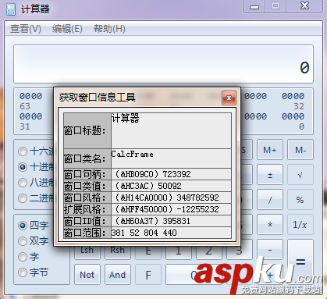Click the percent % button
The height and width of the screenshot is (299, 327).
pyautogui.click(x=300, y=200)
